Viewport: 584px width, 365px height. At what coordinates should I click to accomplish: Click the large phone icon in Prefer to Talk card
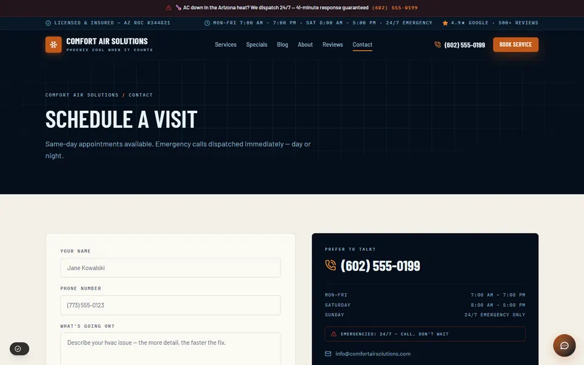point(330,265)
